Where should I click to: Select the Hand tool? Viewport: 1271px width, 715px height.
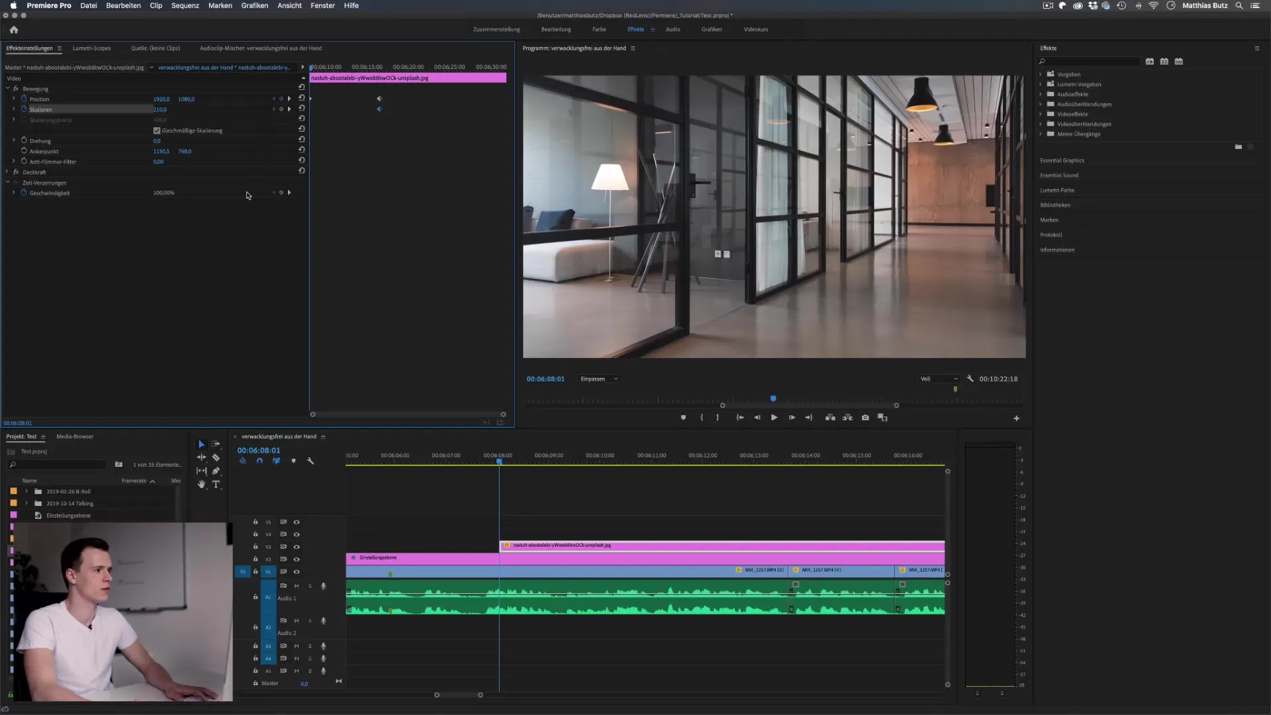[201, 485]
